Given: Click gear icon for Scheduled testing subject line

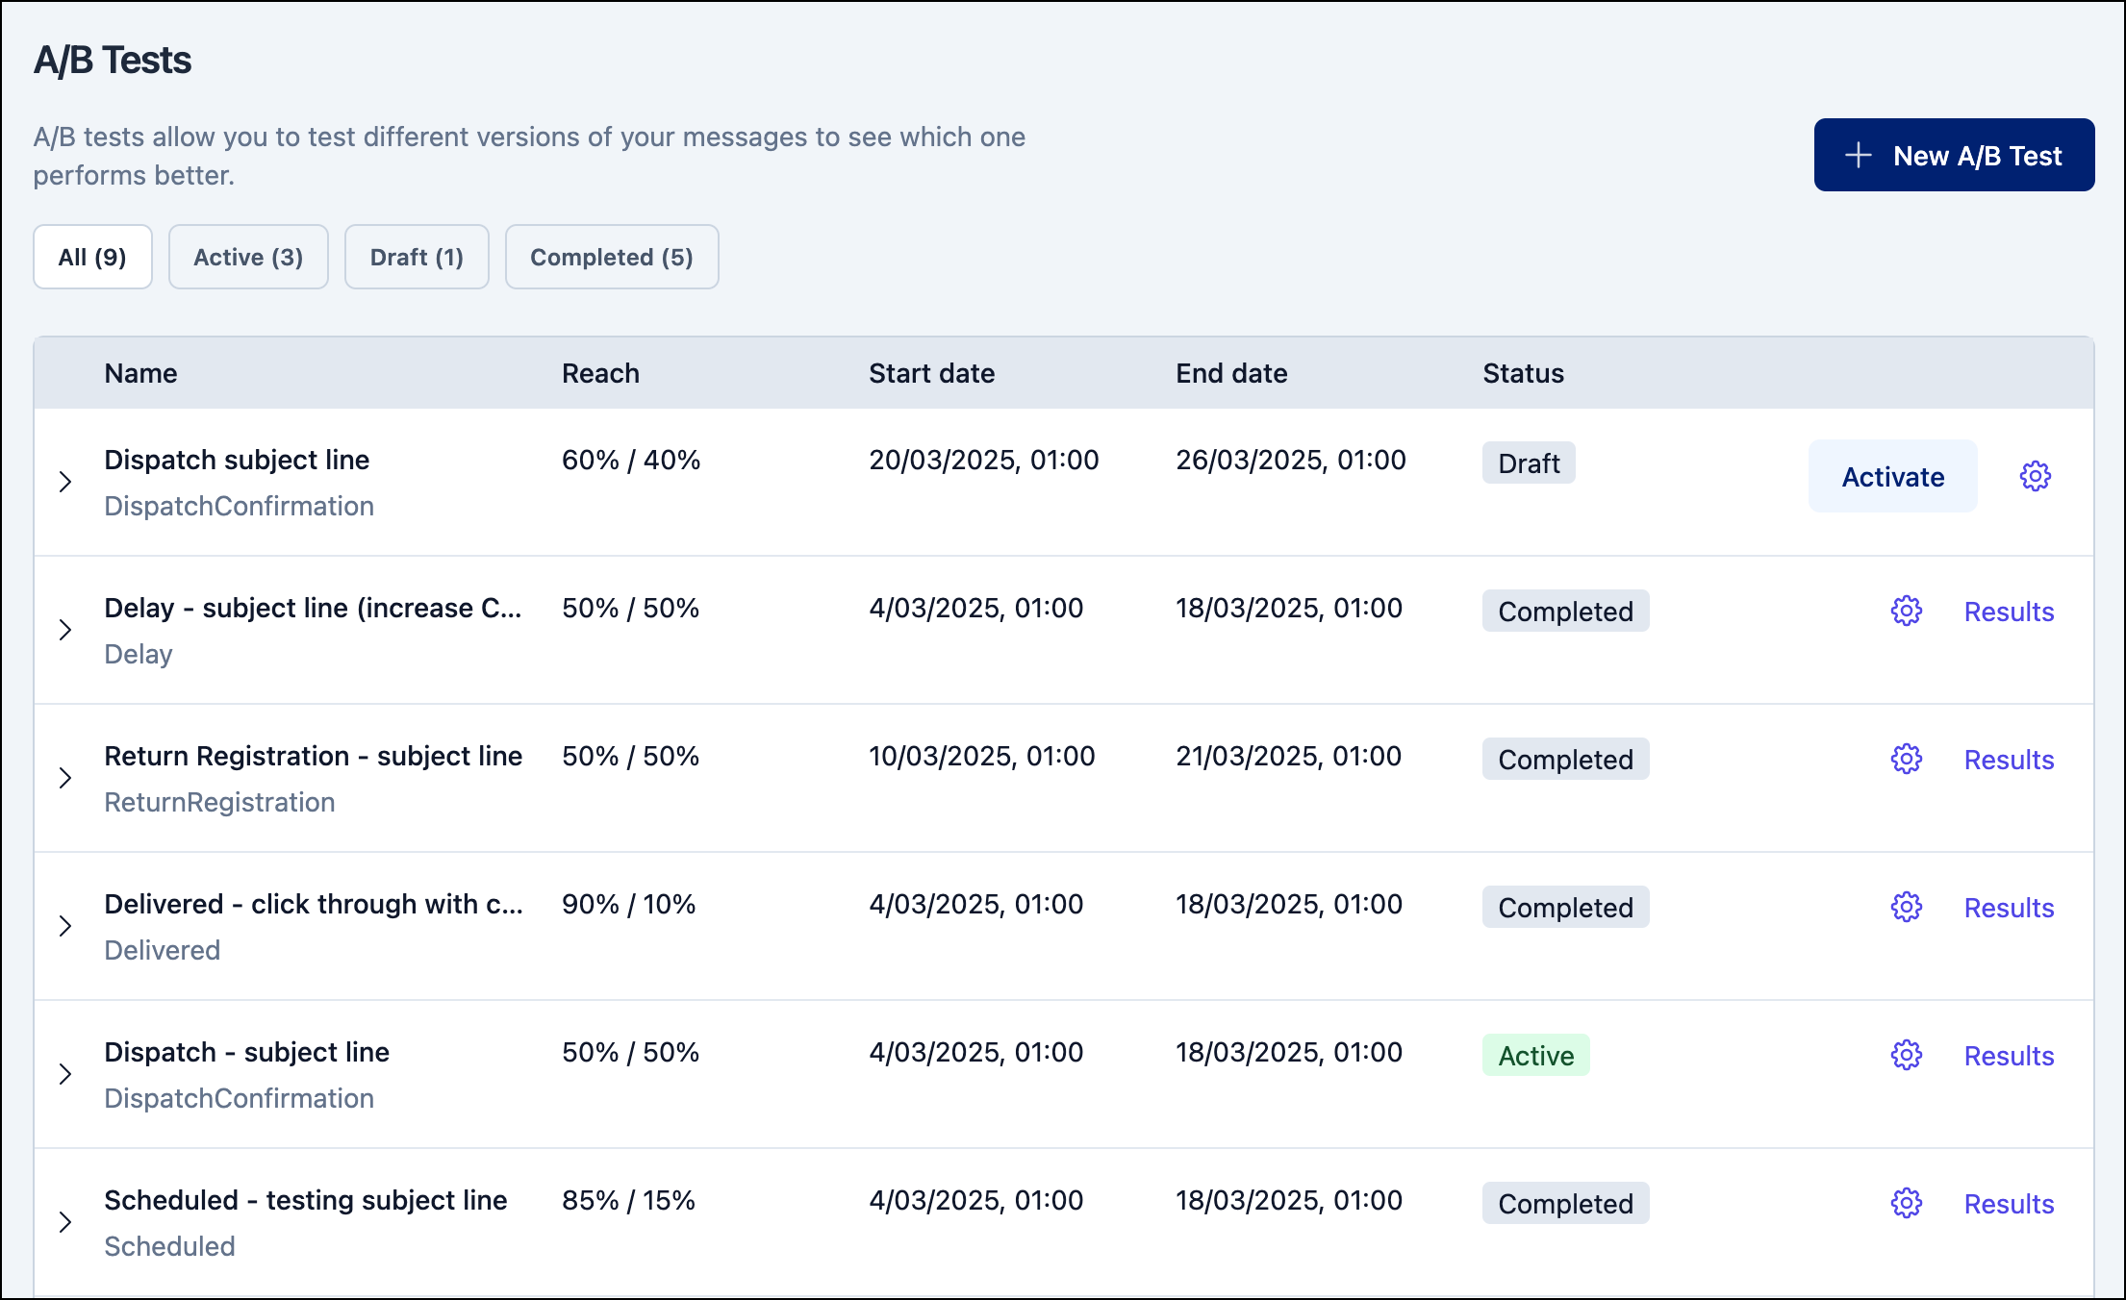Looking at the screenshot, I should tap(1906, 1203).
